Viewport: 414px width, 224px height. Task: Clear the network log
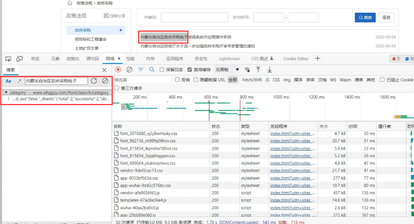tap(129, 70)
